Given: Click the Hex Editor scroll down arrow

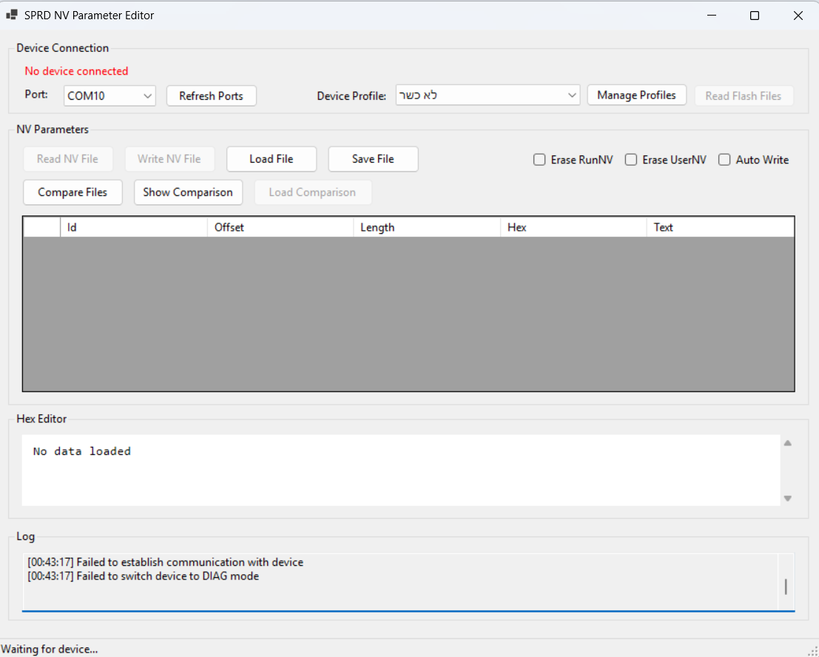Looking at the screenshot, I should [x=787, y=498].
